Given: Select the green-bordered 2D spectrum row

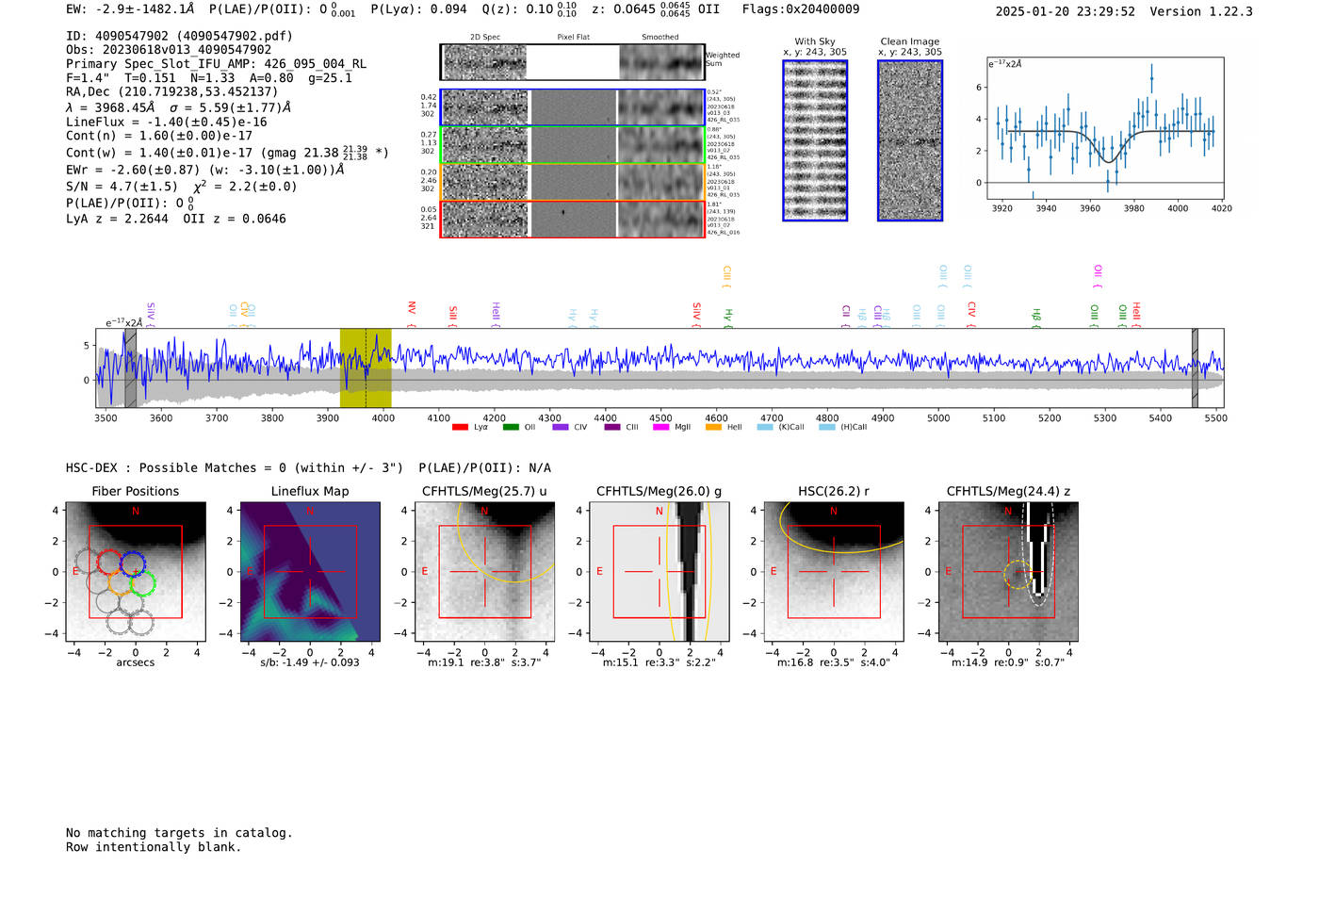Looking at the screenshot, I should coord(572,145).
